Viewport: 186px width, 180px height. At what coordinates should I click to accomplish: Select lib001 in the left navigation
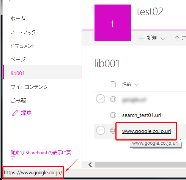pyautogui.click(x=18, y=73)
